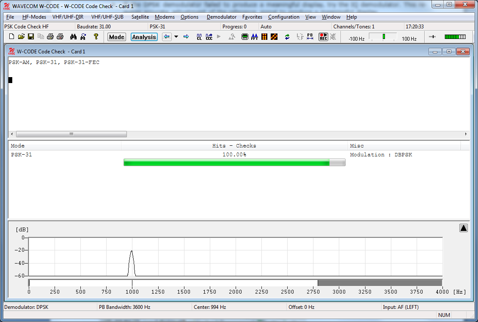Click the REC recording icon

point(323,37)
